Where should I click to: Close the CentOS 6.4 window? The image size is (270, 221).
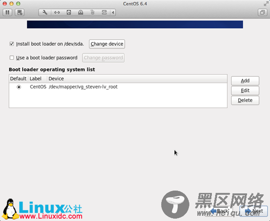pyautogui.click(x=5, y=4)
